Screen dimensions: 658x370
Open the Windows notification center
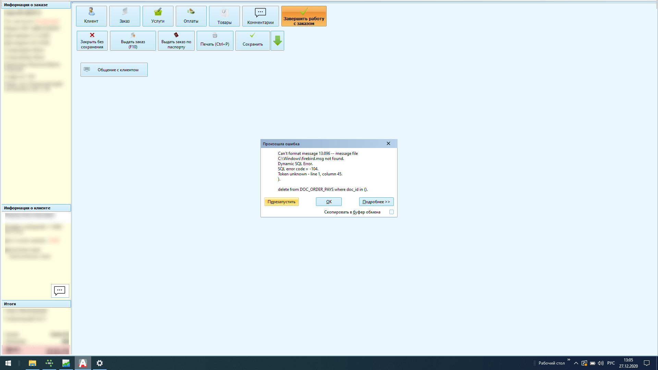coord(647,363)
